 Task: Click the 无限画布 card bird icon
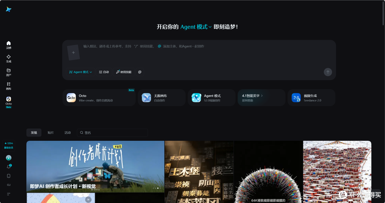[x=147, y=98]
